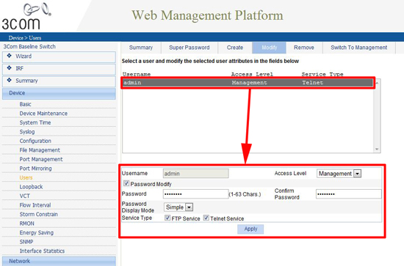Screen dimensions: 404x266
Task: Open the SNMP page
Action: coord(26,242)
